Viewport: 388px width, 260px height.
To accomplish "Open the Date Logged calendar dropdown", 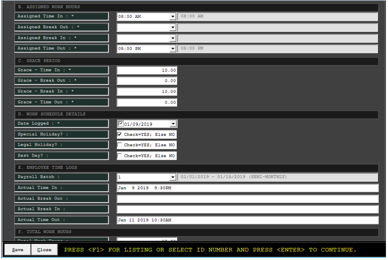I will [x=173, y=124].
